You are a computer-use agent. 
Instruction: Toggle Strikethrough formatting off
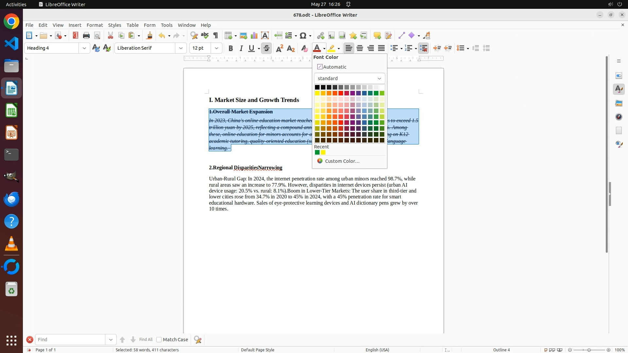pyautogui.click(x=267, y=48)
